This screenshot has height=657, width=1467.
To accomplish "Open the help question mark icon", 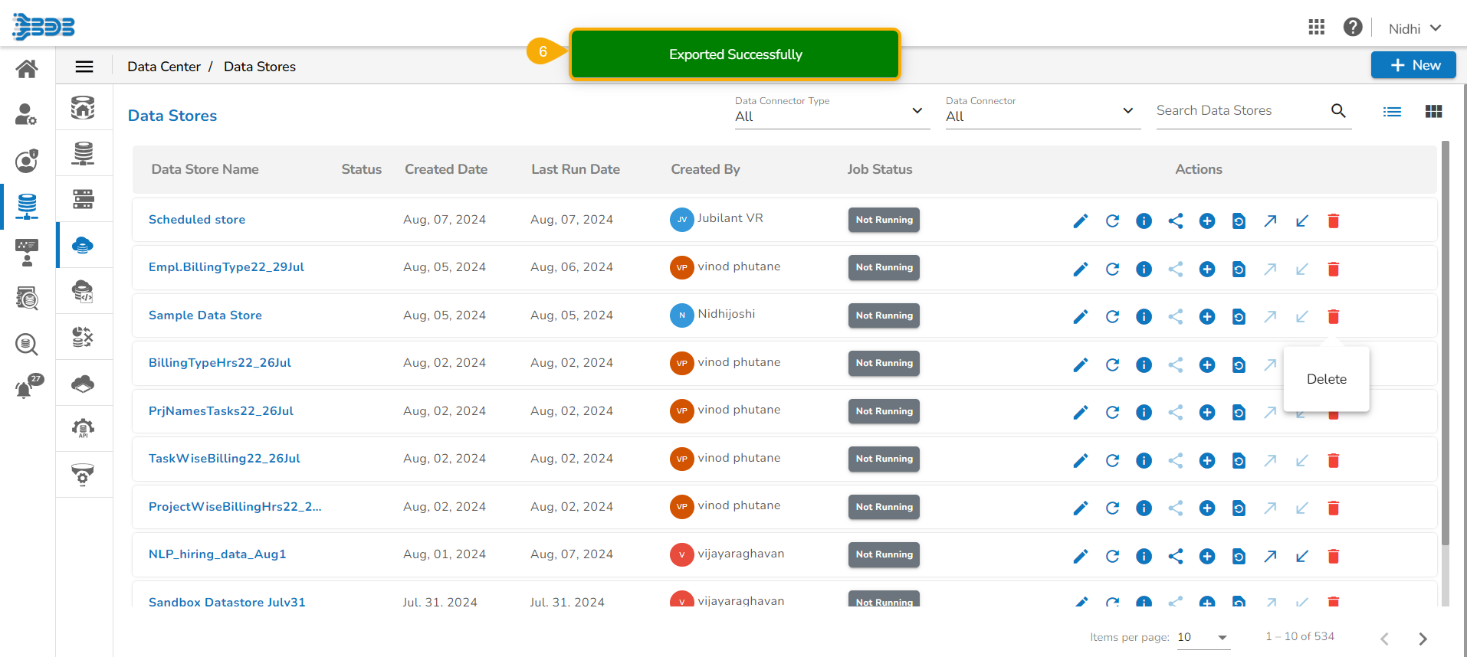I will pyautogui.click(x=1353, y=28).
